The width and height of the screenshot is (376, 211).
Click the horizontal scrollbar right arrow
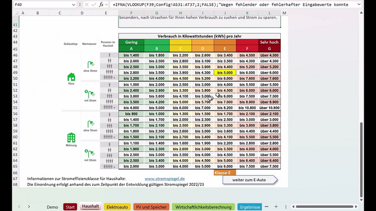[x=356, y=206]
